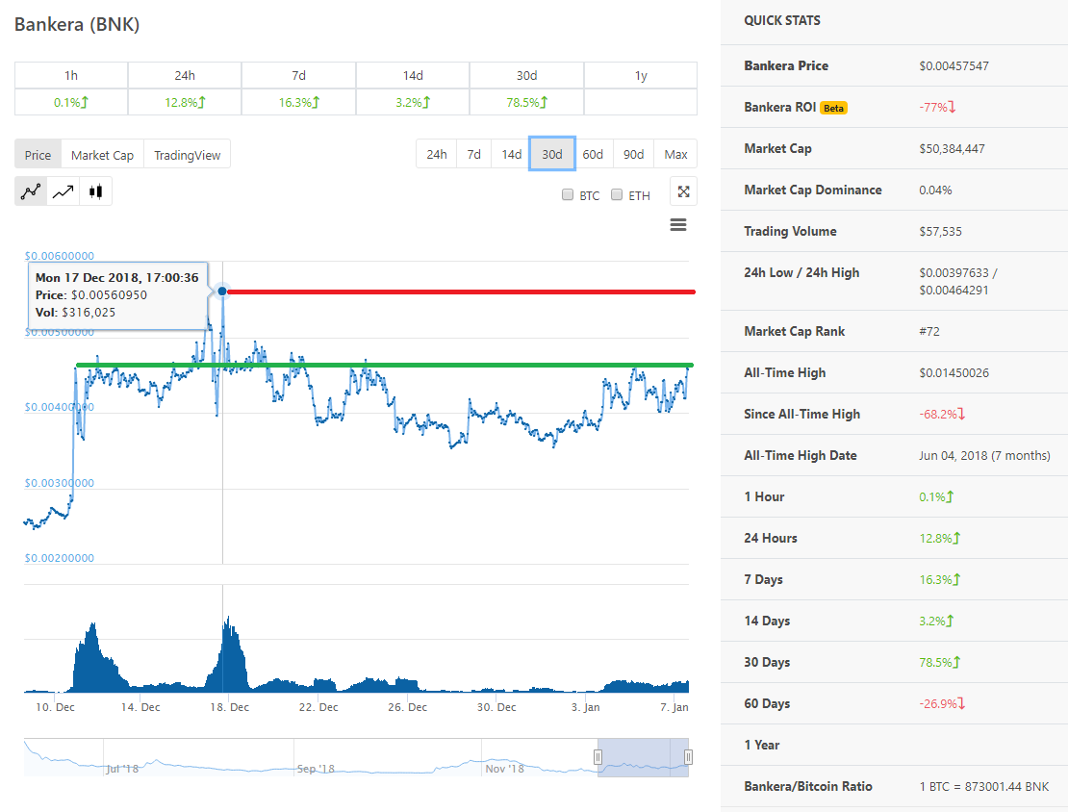Click the 24h Low / 24h High label
The width and height of the screenshot is (1068, 812).
click(x=801, y=272)
